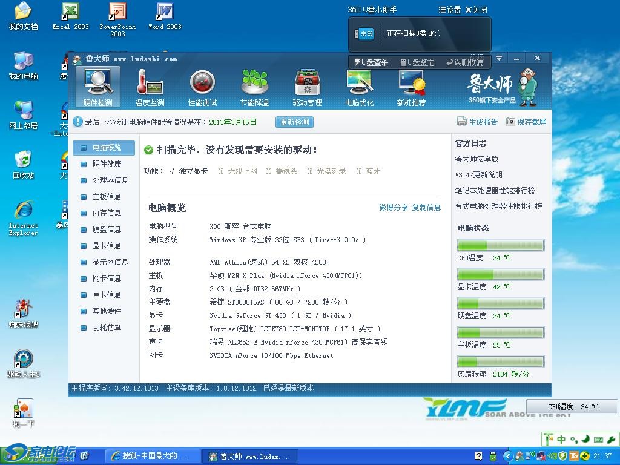The height and width of the screenshot is (465, 620).
Task: Open the 驱动管理 driver management section
Action: (307, 87)
